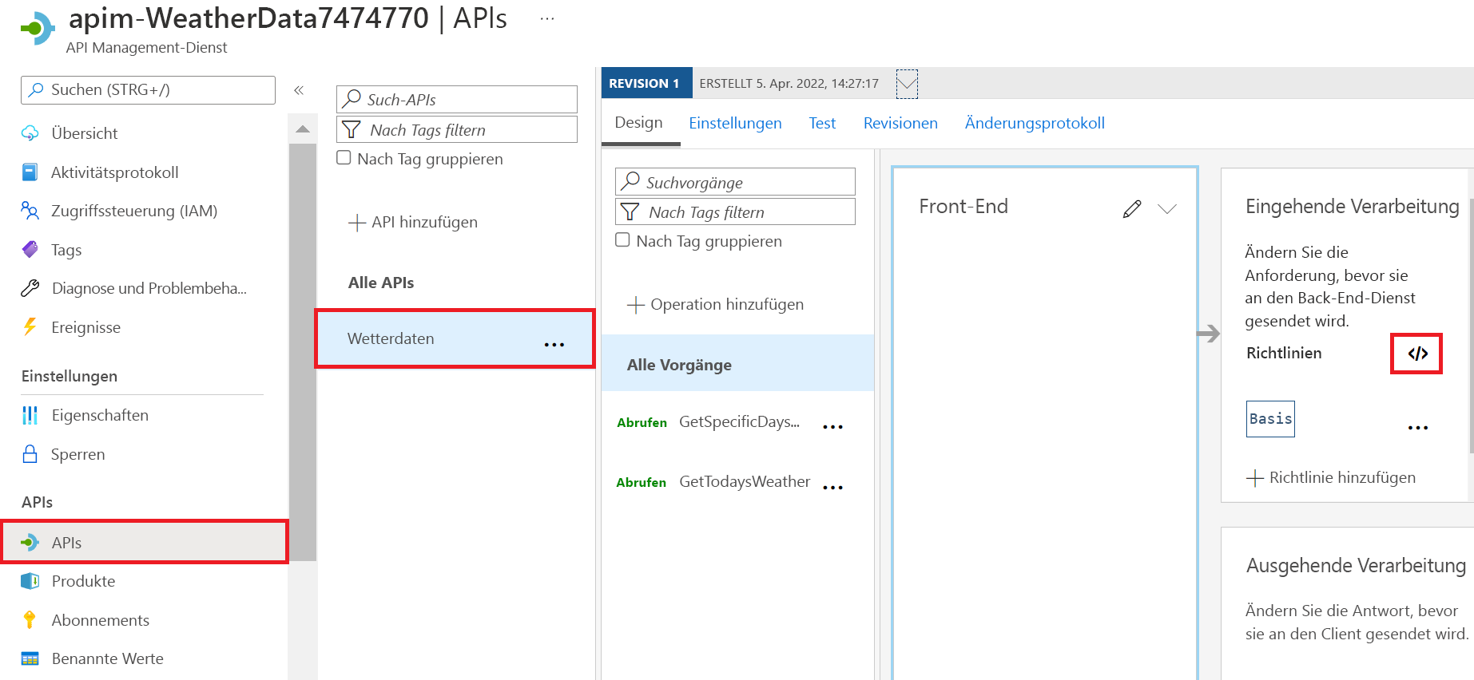
Task: Click the Sperren lock icon
Action: click(x=30, y=454)
